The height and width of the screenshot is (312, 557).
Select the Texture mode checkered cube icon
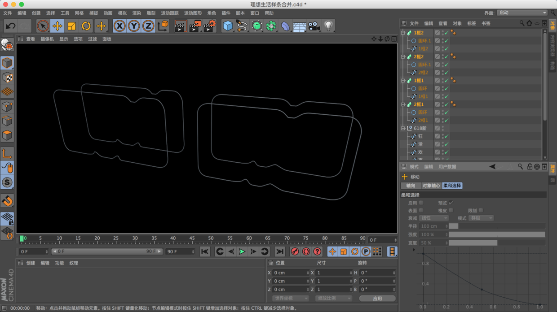point(7,77)
